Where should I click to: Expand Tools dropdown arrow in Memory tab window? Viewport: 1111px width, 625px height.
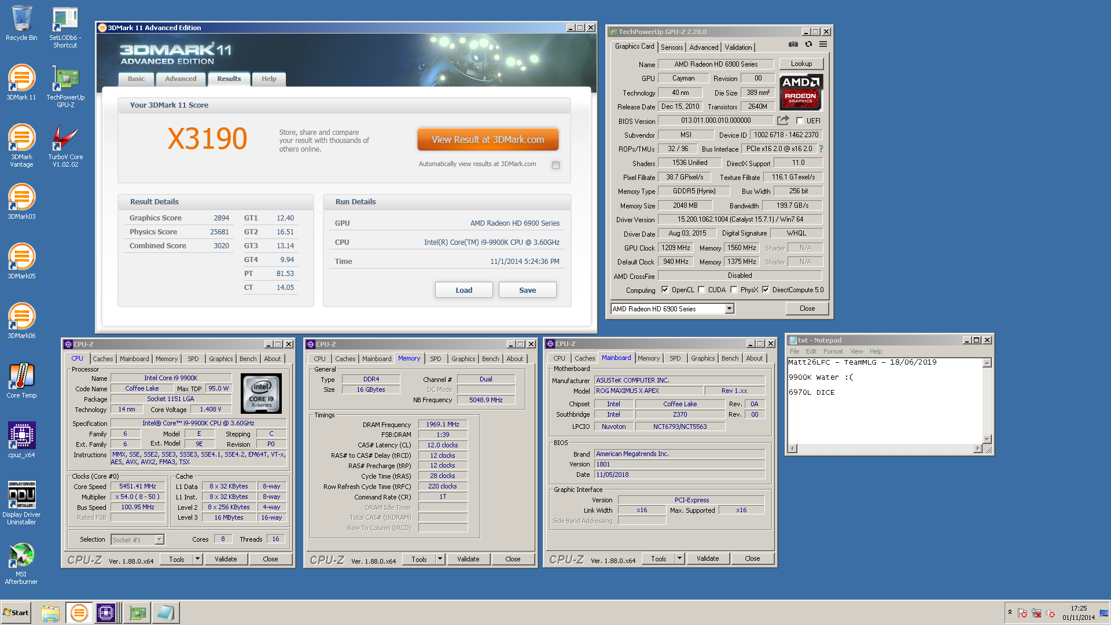(x=440, y=559)
